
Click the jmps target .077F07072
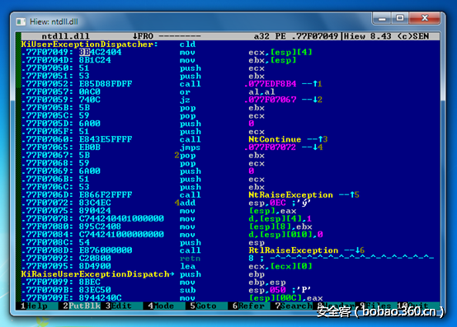point(270,147)
